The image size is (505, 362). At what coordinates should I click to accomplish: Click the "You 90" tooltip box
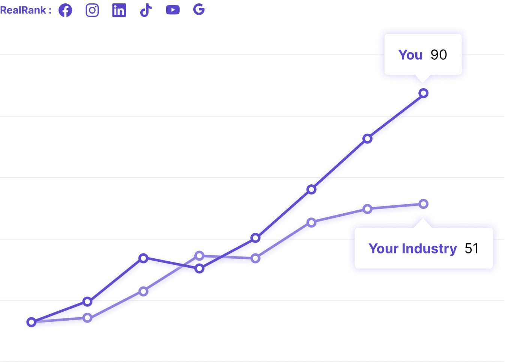coord(423,55)
